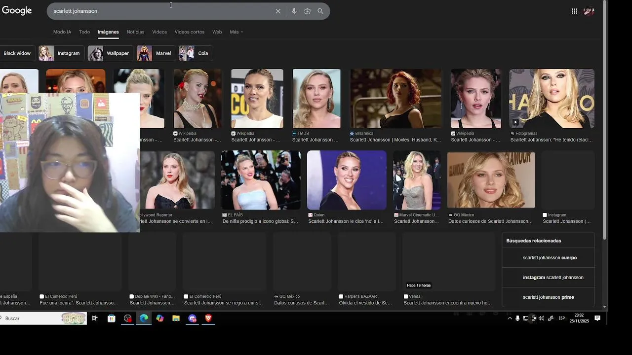Apply the Wallpaper filter chip

(x=110, y=53)
